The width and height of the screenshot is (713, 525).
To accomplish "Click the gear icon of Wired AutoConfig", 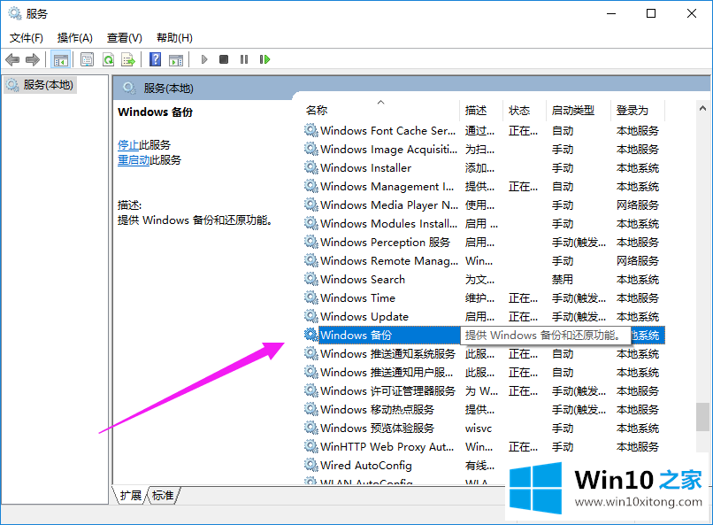I will [311, 465].
